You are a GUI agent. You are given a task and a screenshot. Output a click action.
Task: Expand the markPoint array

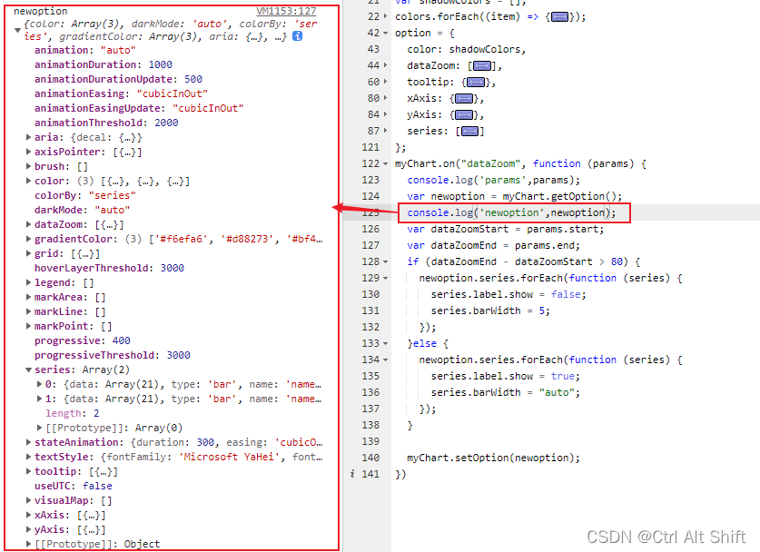pyautogui.click(x=28, y=326)
